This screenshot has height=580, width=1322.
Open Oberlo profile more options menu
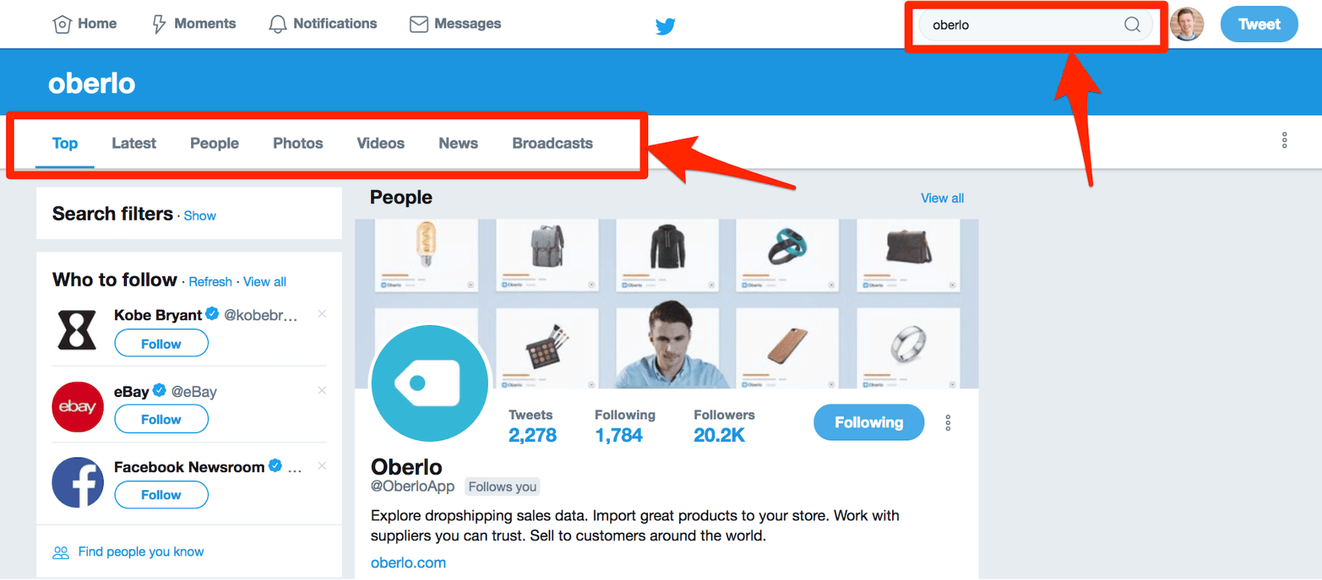point(947,423)
